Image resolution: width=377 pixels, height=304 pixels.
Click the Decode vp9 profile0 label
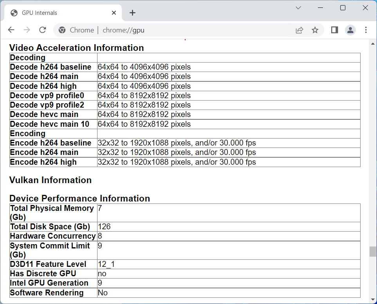click(47, 95)
